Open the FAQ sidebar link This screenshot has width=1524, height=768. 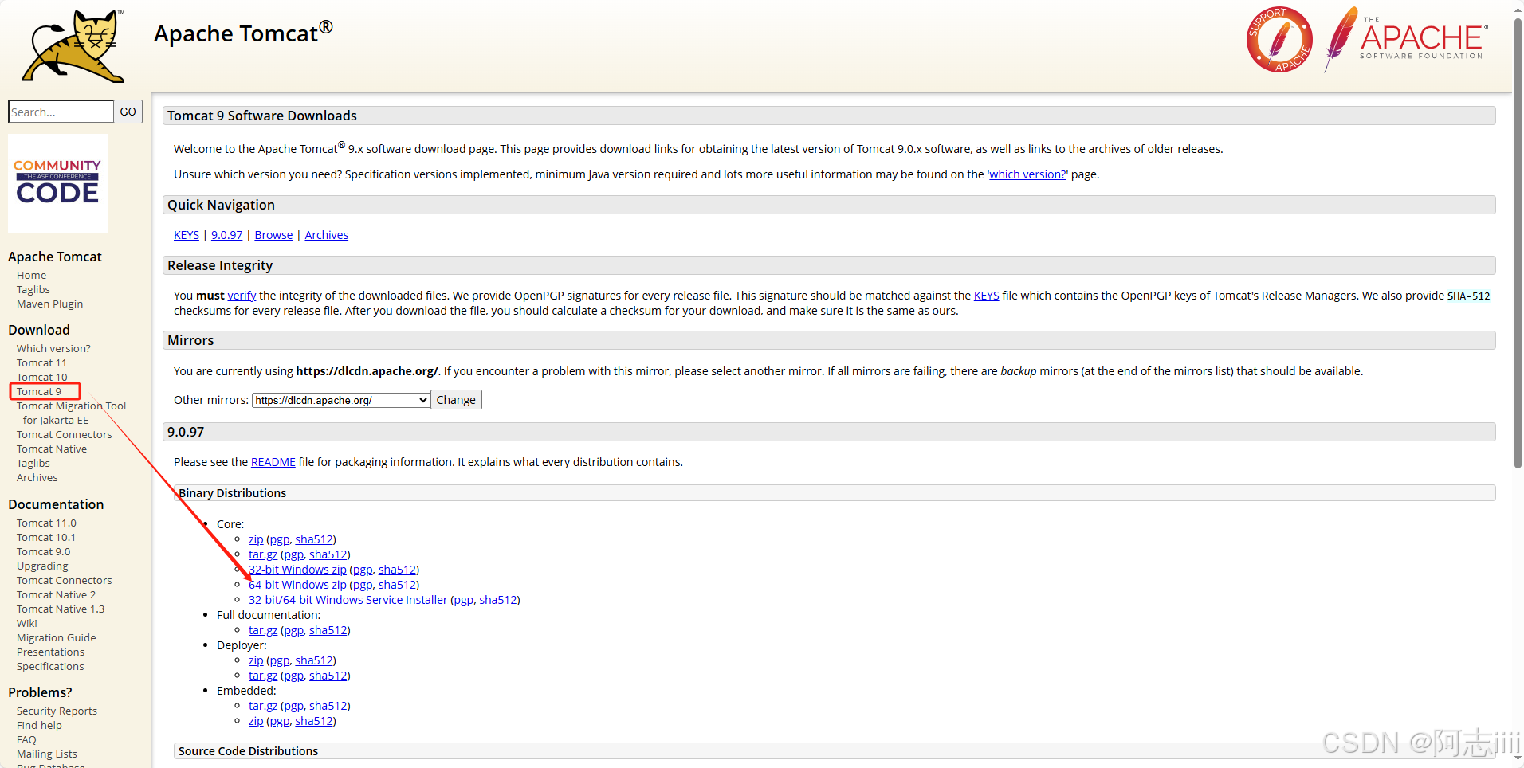pos(26,740)
